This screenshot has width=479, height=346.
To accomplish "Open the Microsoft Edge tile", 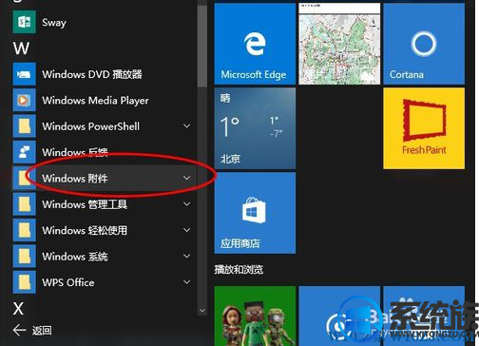I will (255, 44).
